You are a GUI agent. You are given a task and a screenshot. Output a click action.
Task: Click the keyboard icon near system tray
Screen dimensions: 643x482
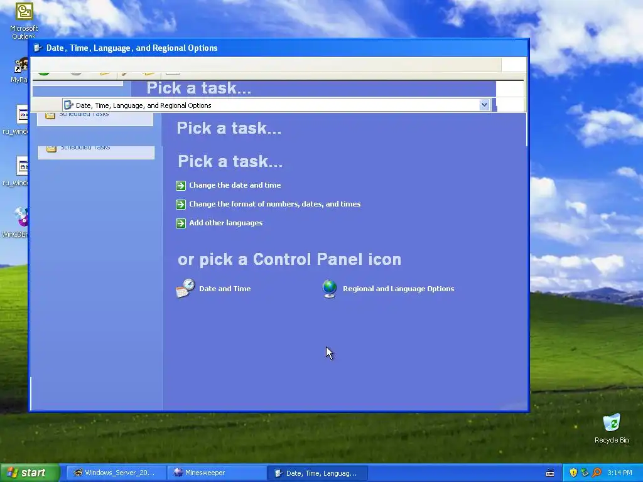pos(550,473)
